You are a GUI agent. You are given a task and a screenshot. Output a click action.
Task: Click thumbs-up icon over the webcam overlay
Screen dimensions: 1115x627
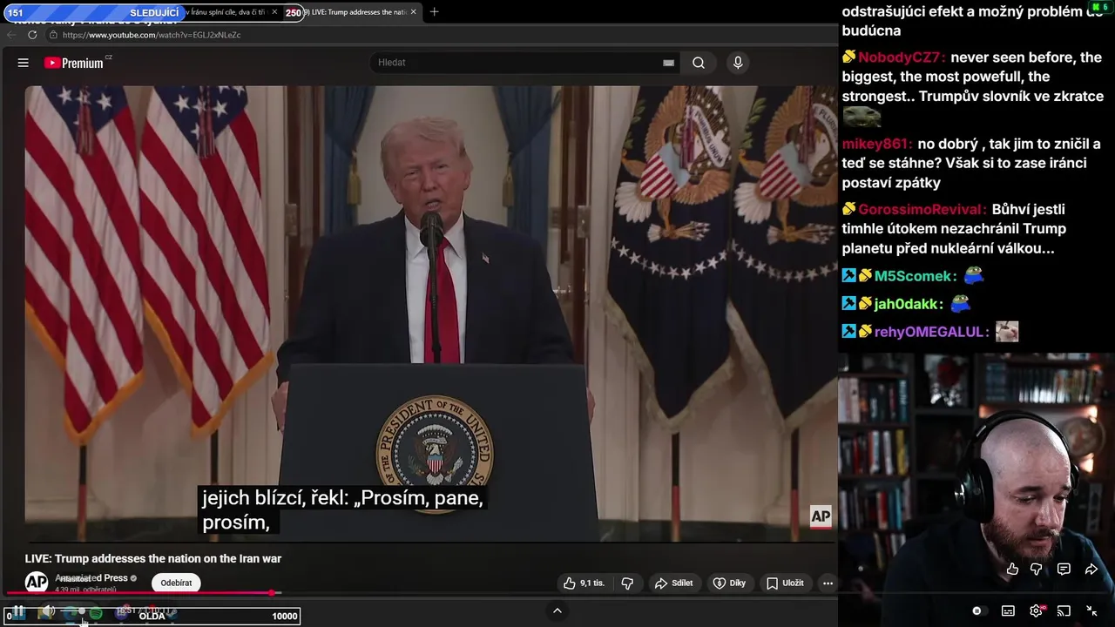pos(1012,569)
